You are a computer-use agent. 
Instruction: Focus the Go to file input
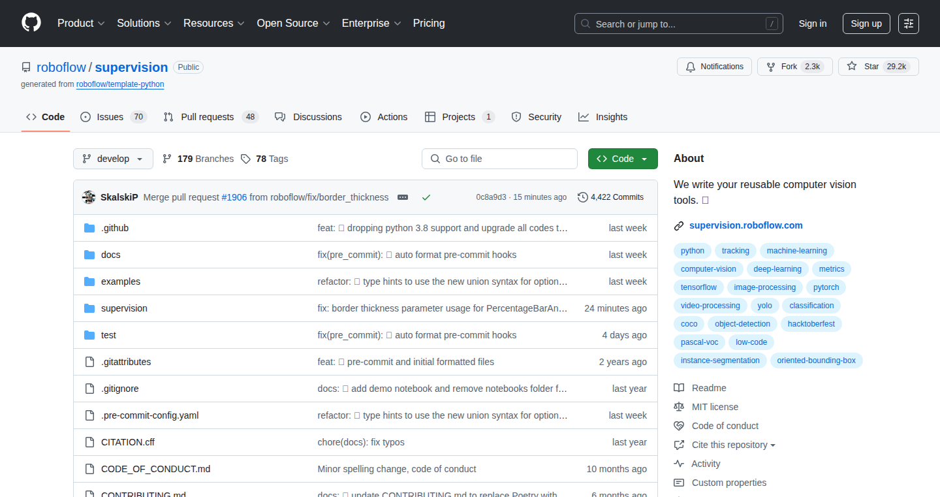pyautogui.click(x=499, y=159)
